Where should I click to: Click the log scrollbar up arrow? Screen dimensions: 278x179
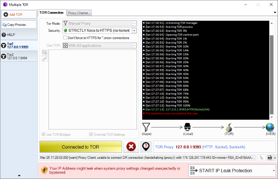[271, 23]
